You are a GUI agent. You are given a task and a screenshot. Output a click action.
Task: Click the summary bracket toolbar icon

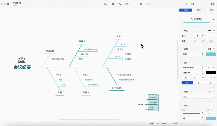(127, 4)
